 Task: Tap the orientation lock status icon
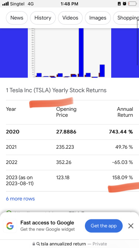[x=119, y=4]
